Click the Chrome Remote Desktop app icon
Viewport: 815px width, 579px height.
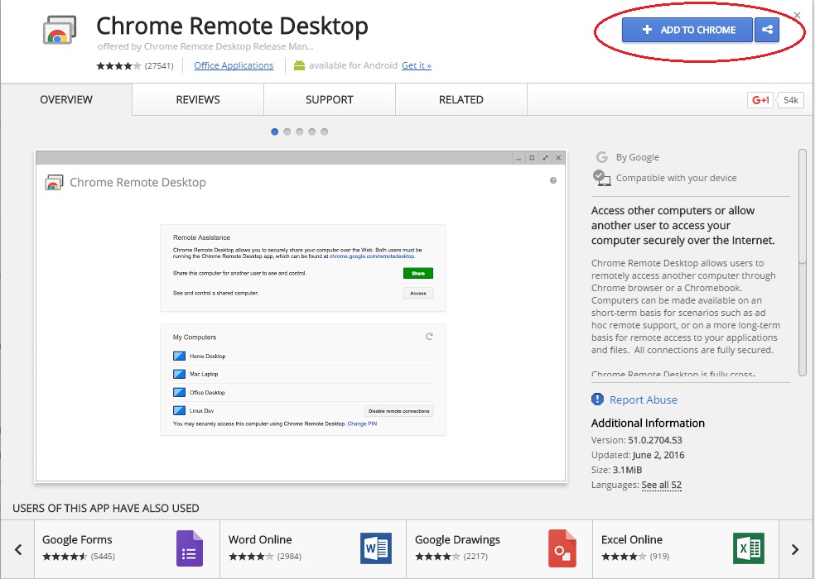[60, 30]
